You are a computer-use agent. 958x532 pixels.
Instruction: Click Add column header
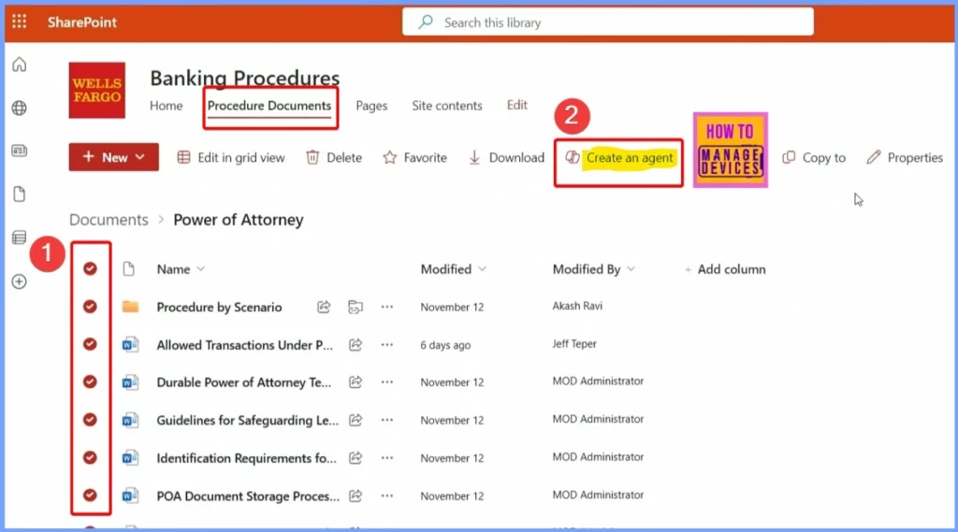725,269
